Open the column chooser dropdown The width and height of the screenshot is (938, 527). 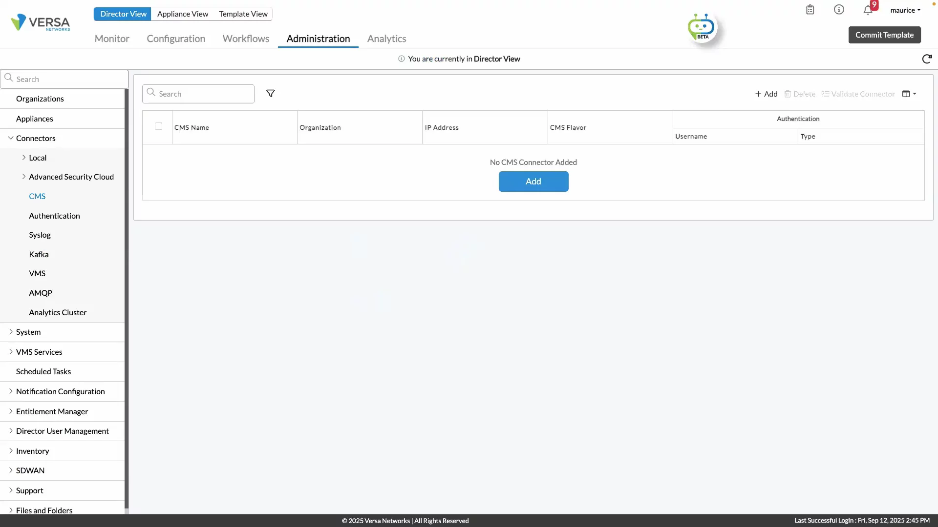(x=909, y=94)
